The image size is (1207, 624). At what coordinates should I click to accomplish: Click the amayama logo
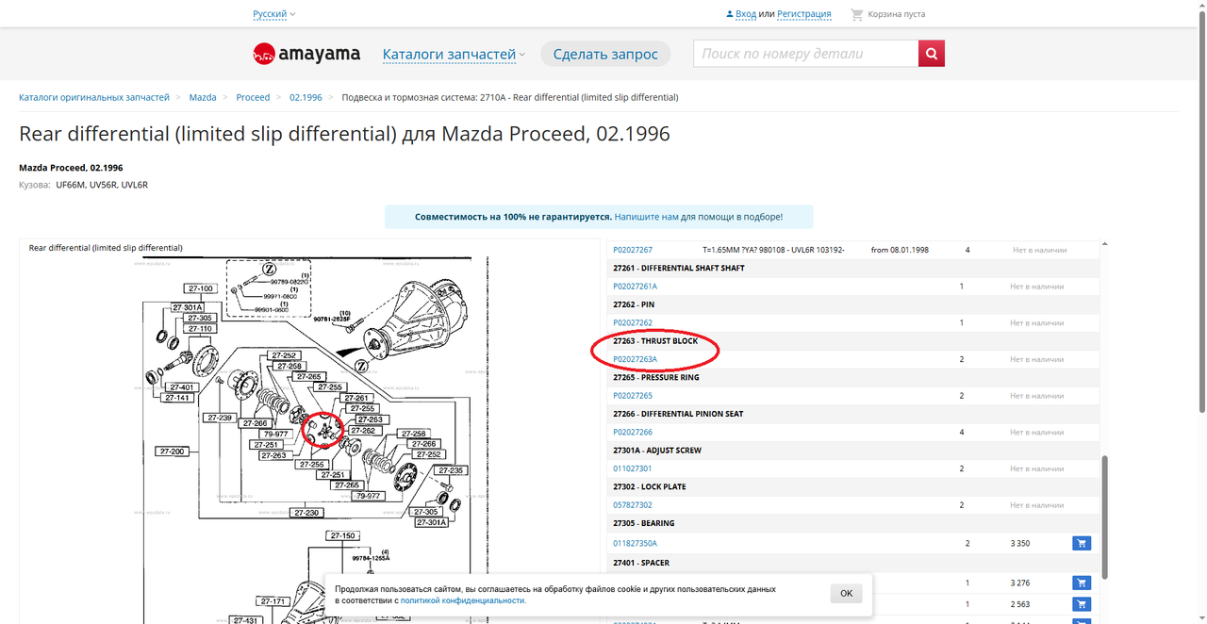[306, 54]
